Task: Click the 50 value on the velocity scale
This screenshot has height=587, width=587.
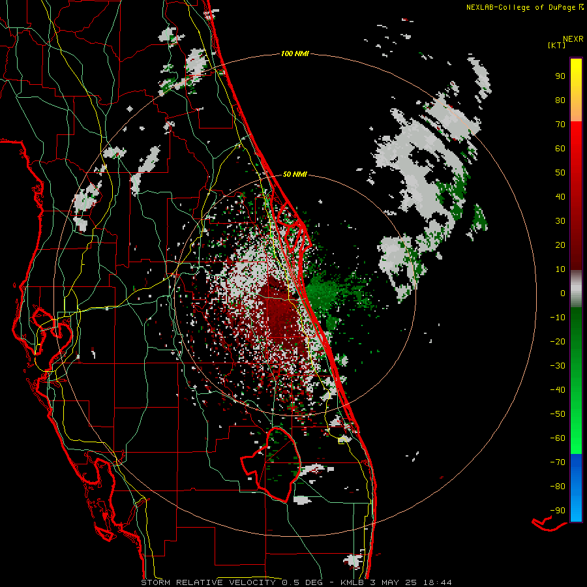Action: (x=560, y=172)
